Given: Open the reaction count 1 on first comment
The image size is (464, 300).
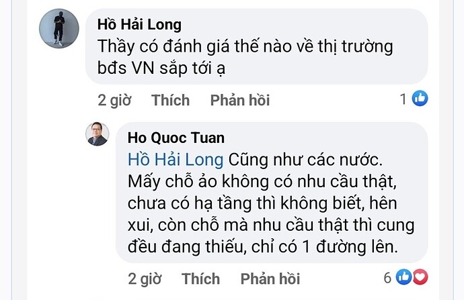Looking at the screenshot, I should click(x=403, y=99).
